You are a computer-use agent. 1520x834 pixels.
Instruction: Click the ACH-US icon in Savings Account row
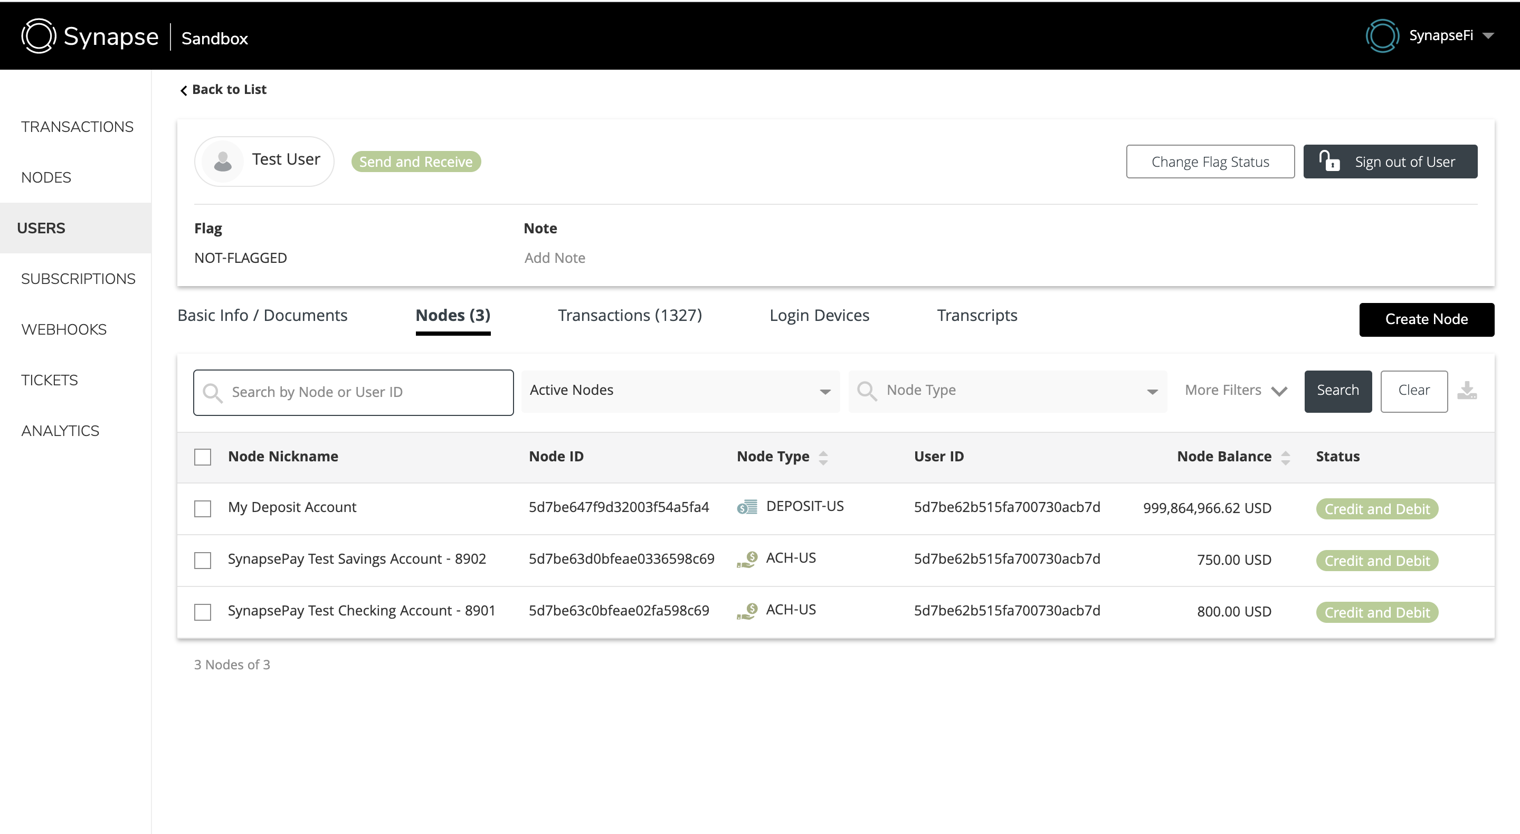pos(747,559)
